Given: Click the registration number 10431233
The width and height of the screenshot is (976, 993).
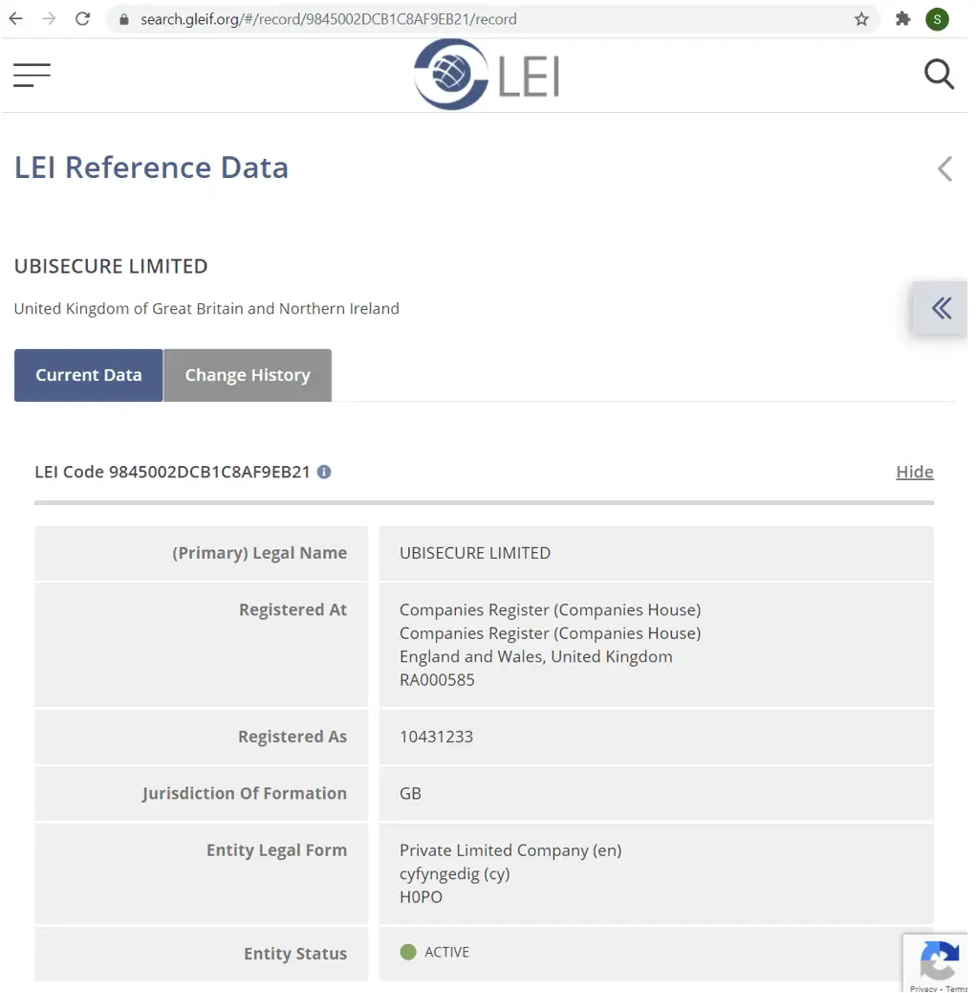Looking at the screenshot, I should tap(436, 737).
